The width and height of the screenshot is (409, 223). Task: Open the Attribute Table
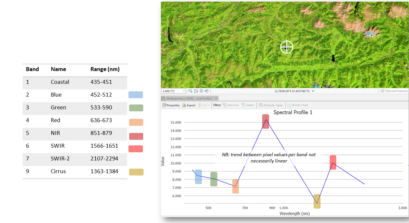click(x=271, y=105)
